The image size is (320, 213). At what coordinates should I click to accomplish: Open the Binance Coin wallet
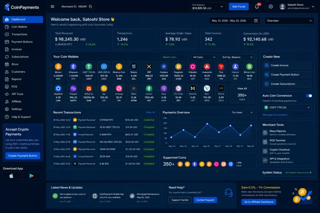(x=119, y=71)
